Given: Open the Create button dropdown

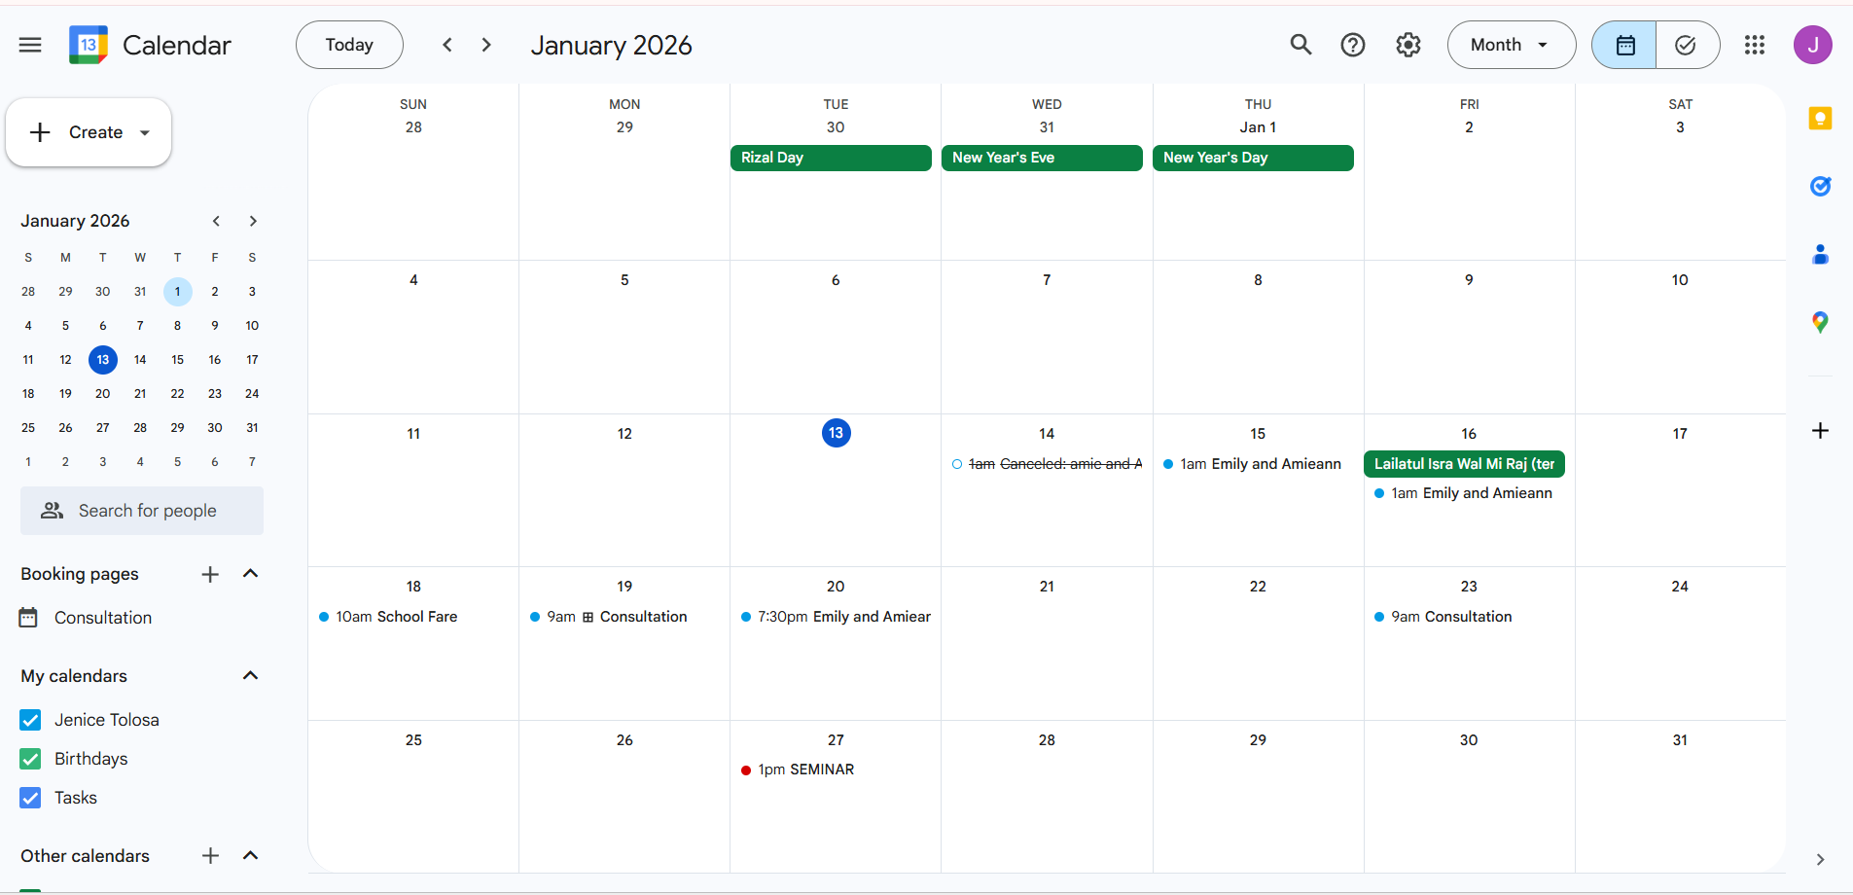Looking at the screenshot, I should 145,132.
